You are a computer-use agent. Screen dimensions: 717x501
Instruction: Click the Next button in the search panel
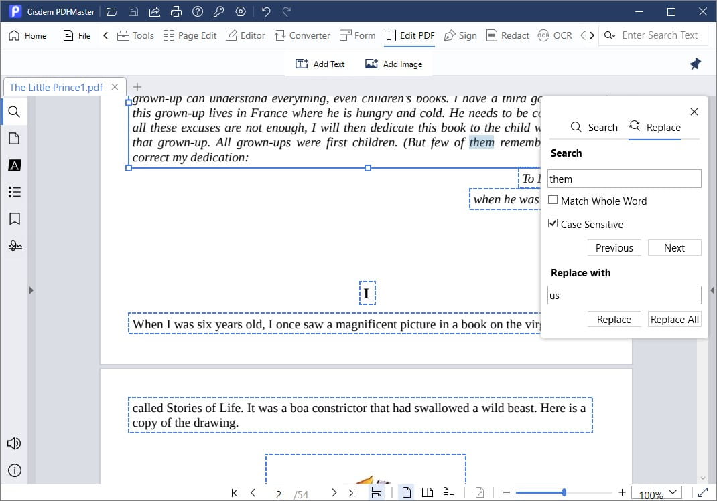(x=674, y=247)
